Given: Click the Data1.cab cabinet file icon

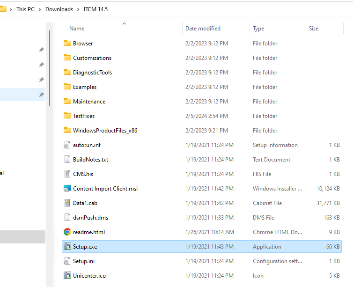Looking at the screenshot, I should point(67,203).
